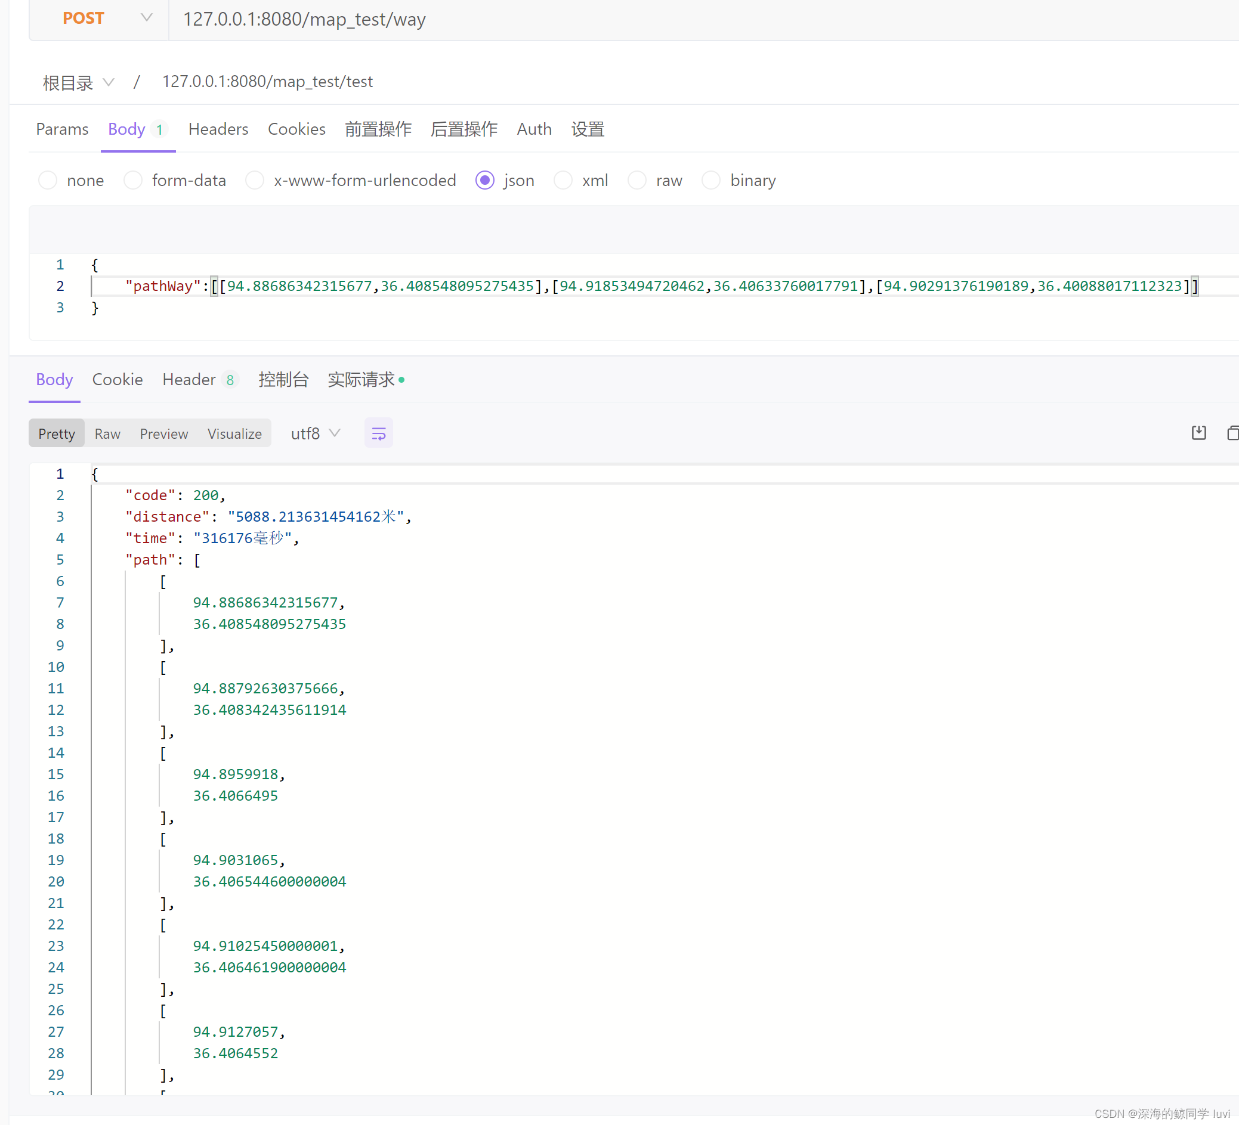Image resolution: width=1239 pixels, height=1125 pixels.
Task: Open the 控制台 response tab
Action: (x=283, y=380)
